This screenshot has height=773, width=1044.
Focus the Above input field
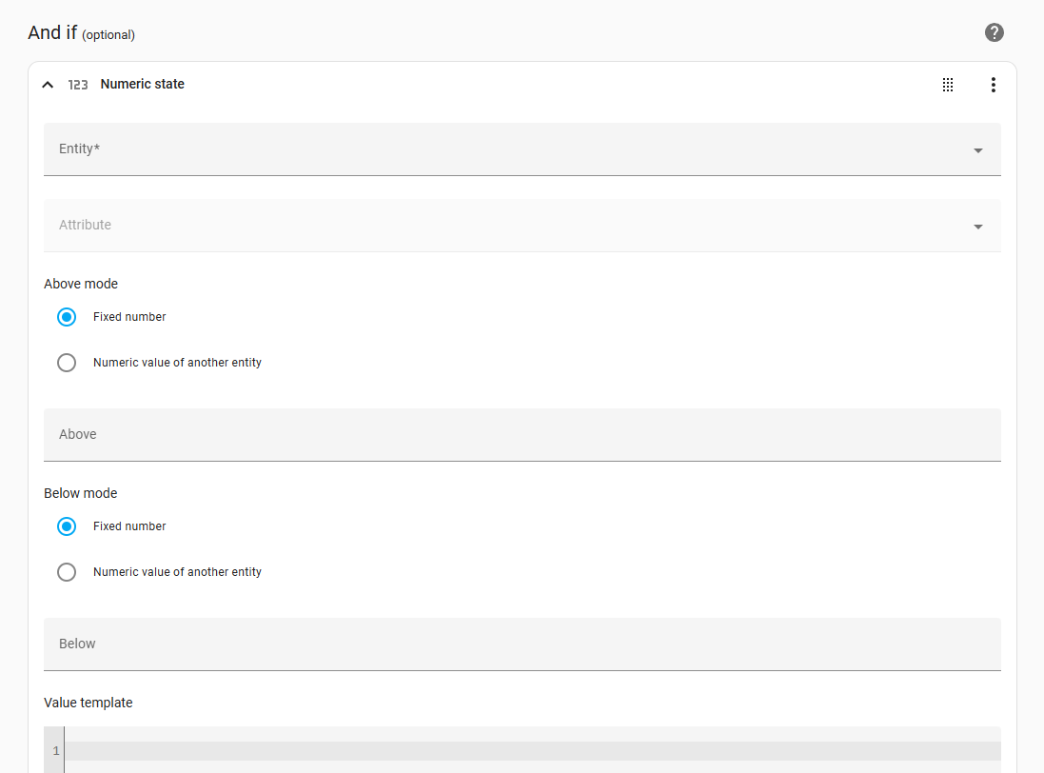(x=522, y=435)
